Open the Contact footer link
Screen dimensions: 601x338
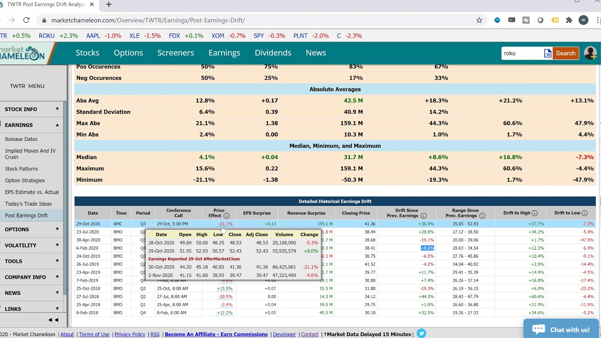click(309, 334)
